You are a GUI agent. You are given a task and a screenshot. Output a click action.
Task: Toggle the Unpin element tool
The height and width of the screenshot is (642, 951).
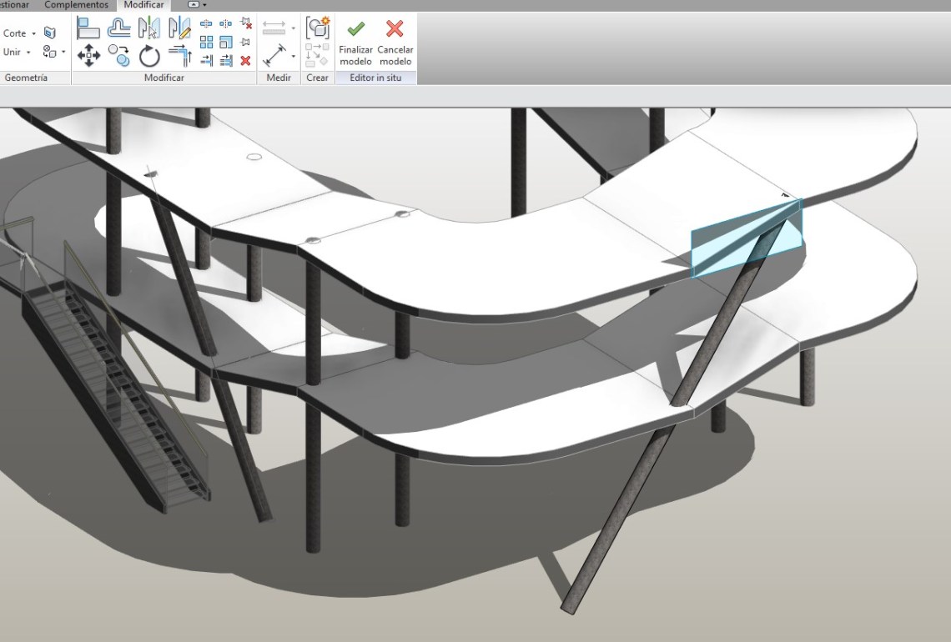tap(245, 23)
